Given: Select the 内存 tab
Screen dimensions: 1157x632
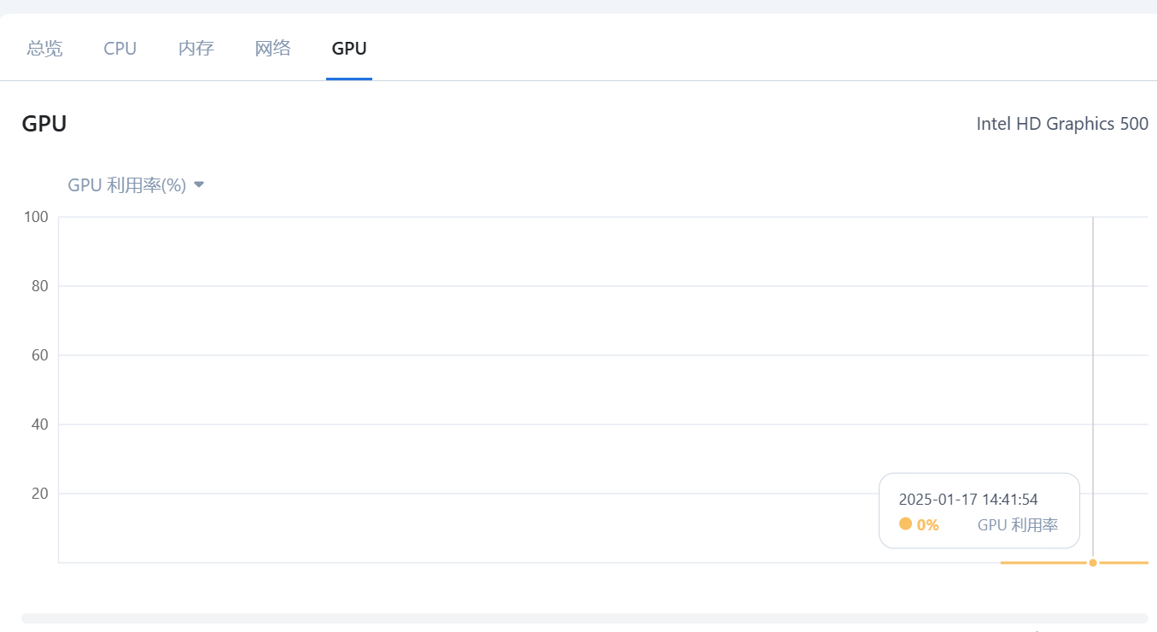Looking at the screenshot, I should [x=196, y=49].
